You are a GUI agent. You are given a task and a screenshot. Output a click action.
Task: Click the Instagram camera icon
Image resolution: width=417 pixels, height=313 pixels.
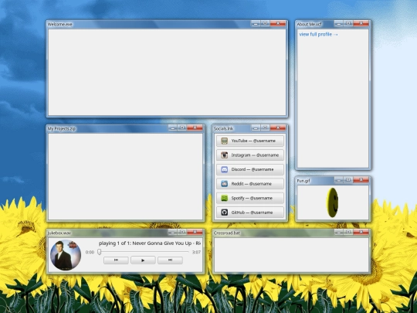(225, 155)
